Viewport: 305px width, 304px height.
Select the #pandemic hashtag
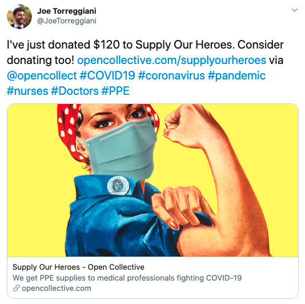[x=236, y=75]
